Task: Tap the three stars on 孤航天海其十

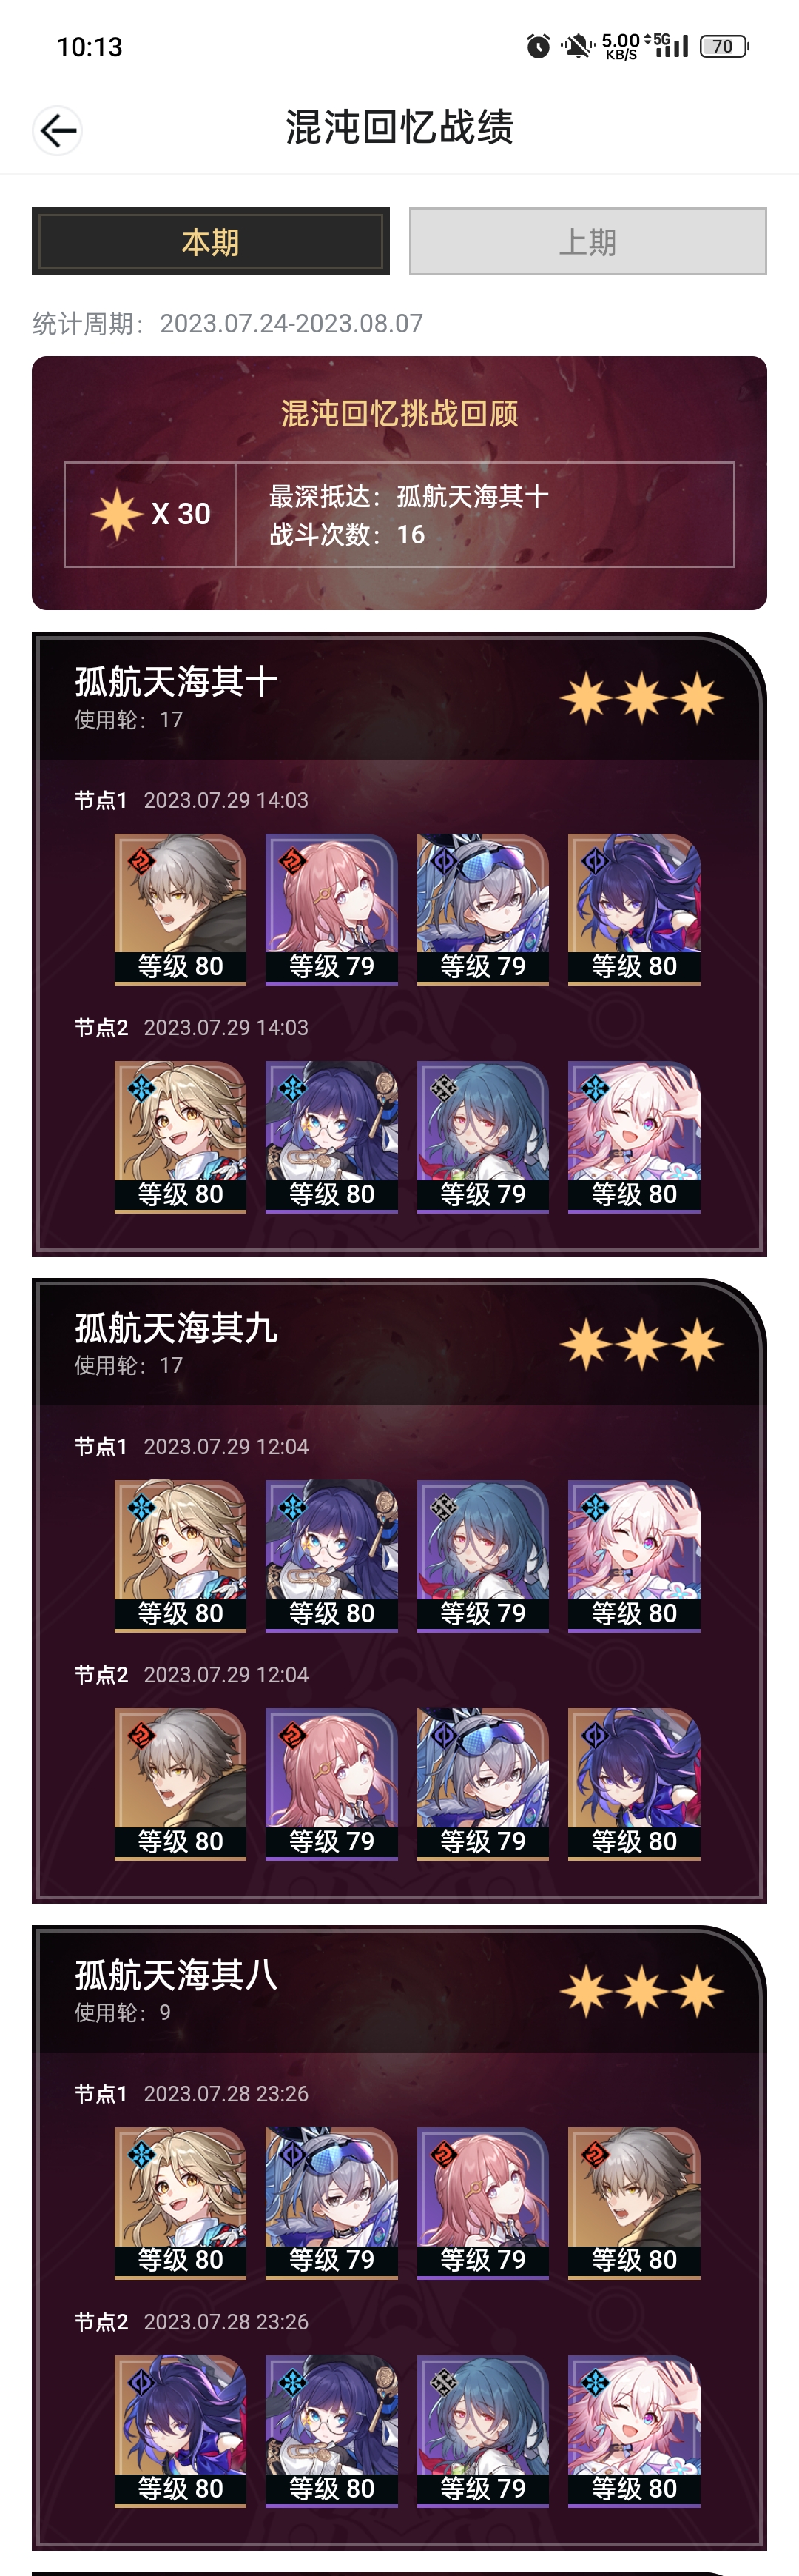Action: (641, 697)
